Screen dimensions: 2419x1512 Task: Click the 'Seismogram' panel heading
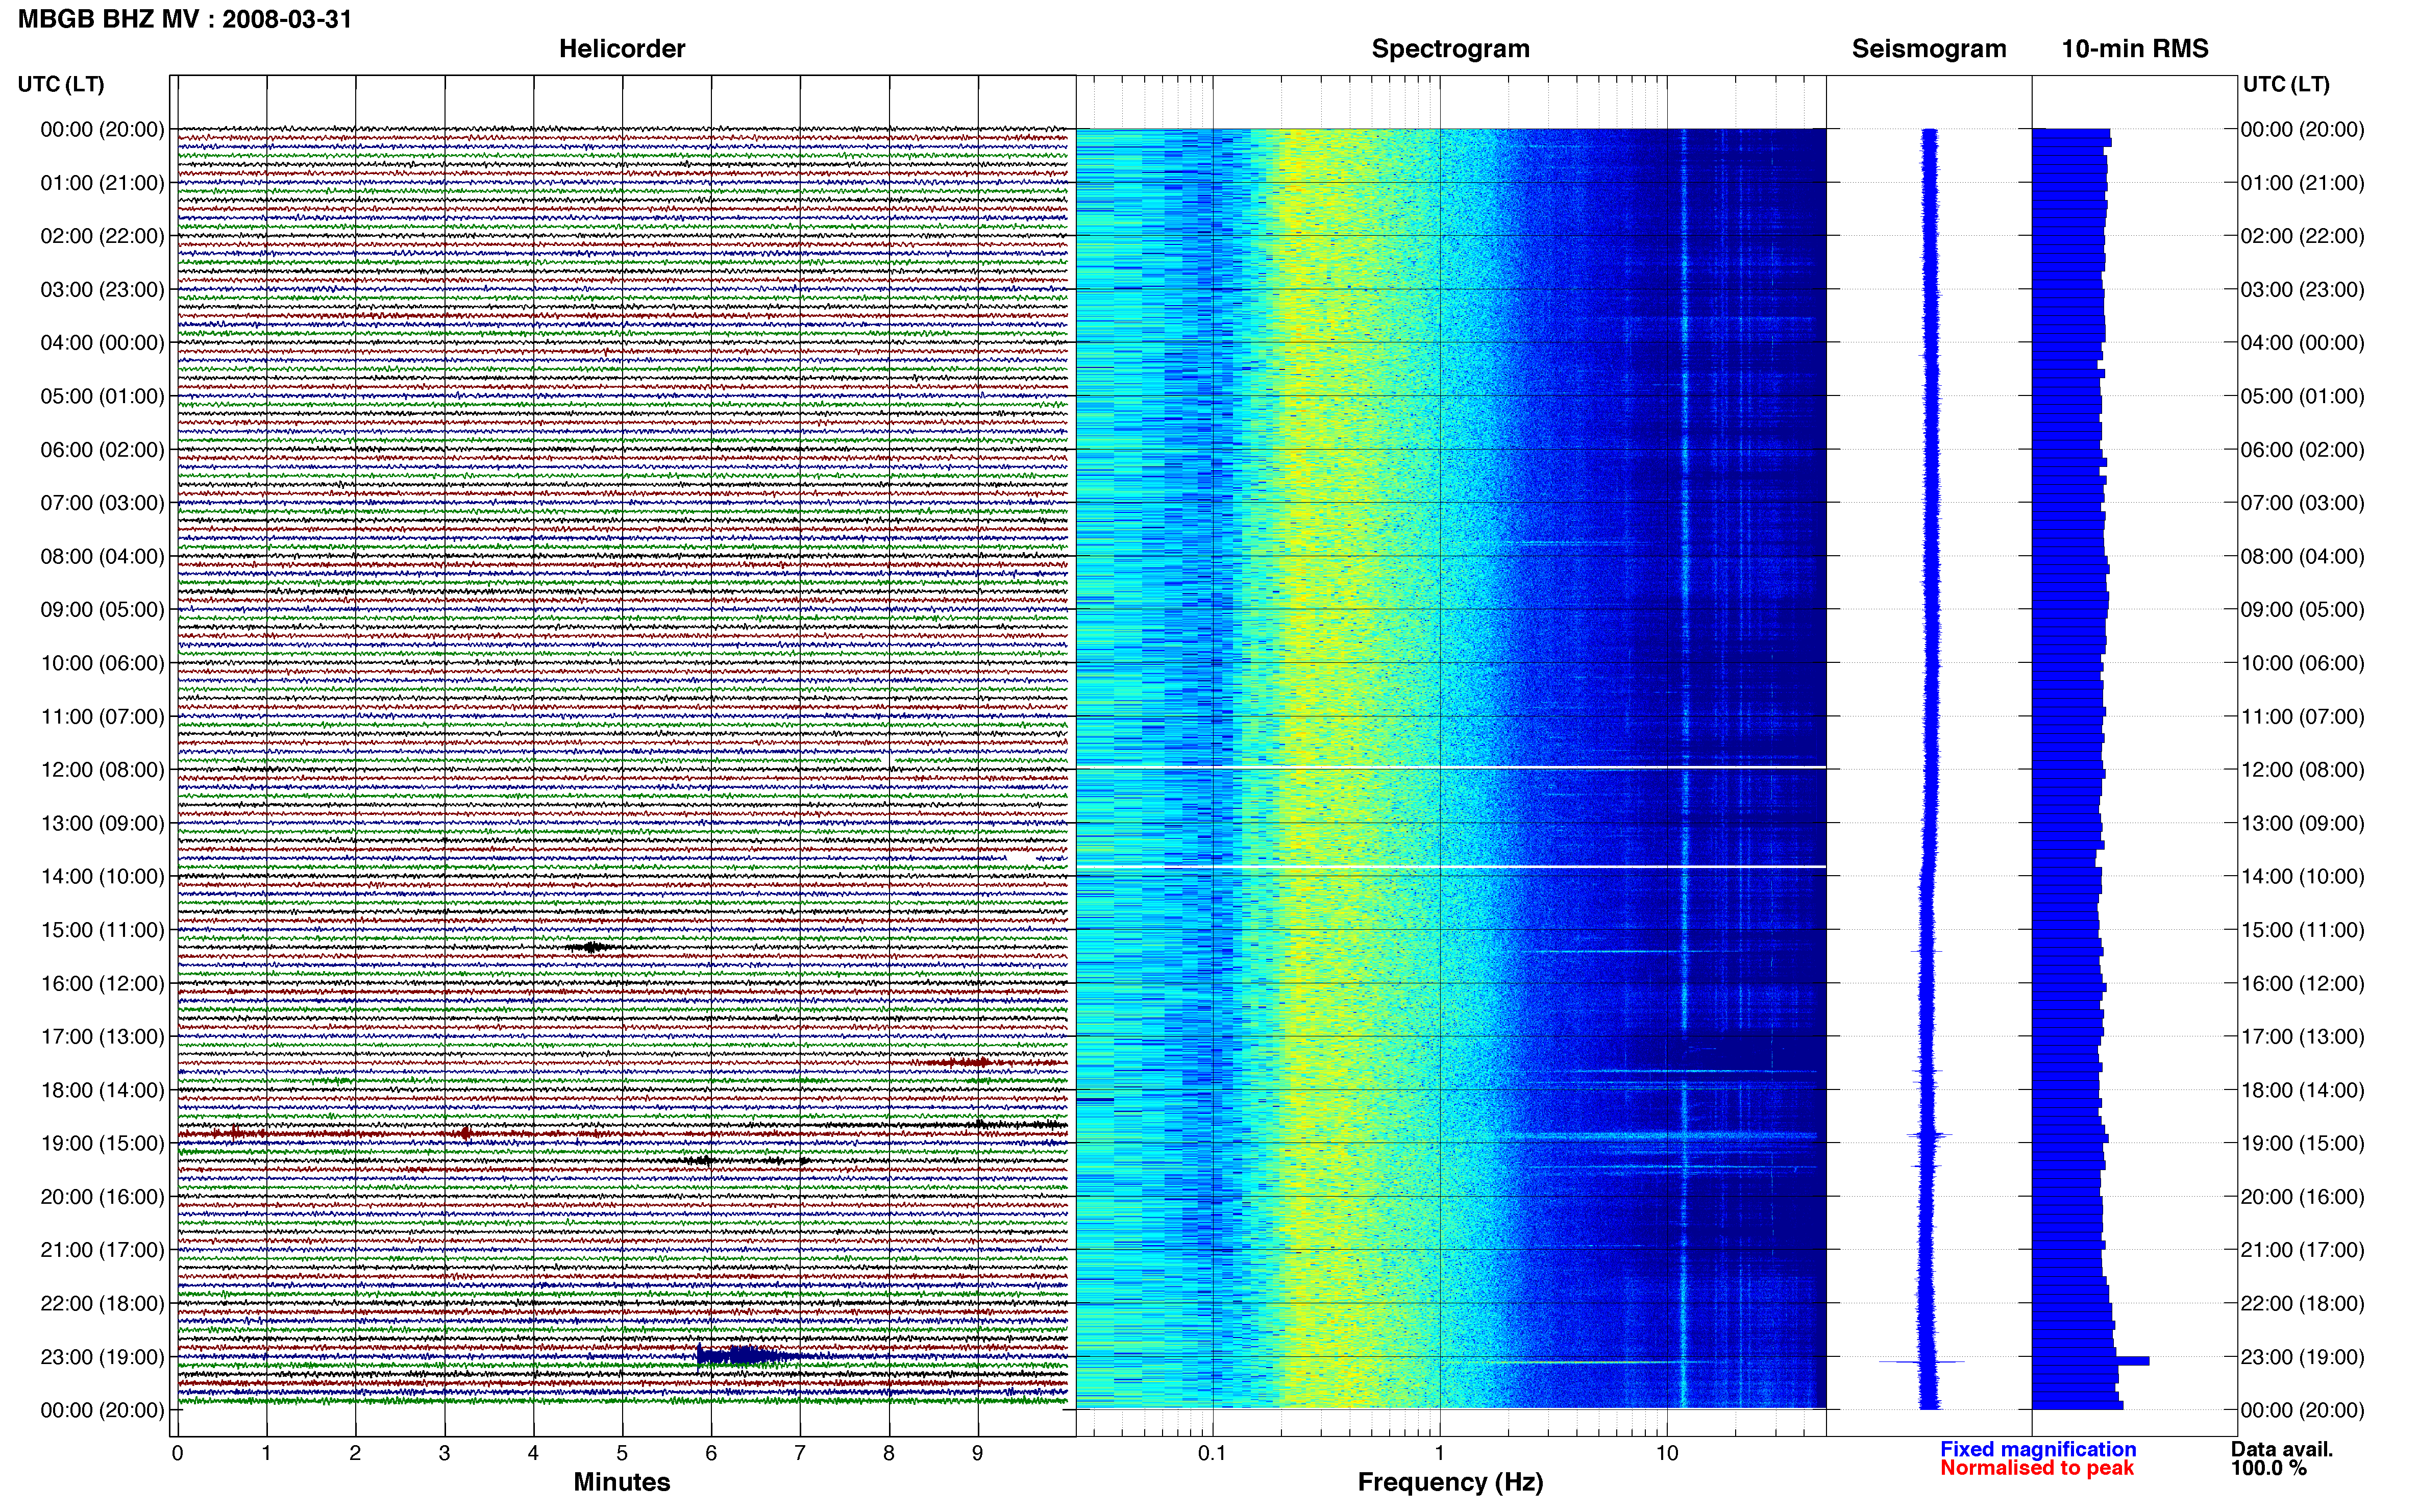pyautogui.click(x=1929, y=49)
